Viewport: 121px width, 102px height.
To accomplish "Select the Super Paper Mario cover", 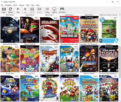I will tap(89, 88).
